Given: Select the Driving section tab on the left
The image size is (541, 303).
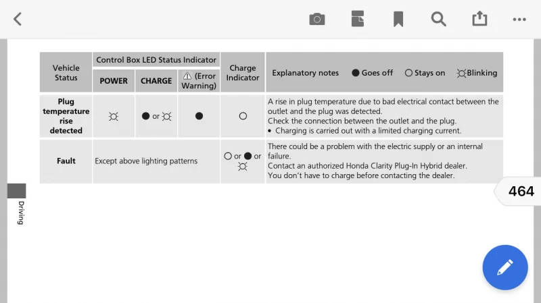Looking at the screenshot, I should point(20,213).
